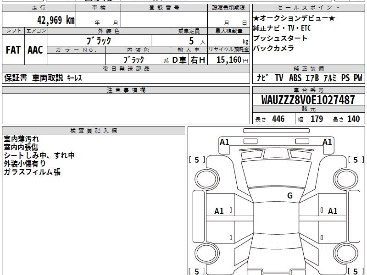Click the 輸入車 header cell

click(189, 50)
